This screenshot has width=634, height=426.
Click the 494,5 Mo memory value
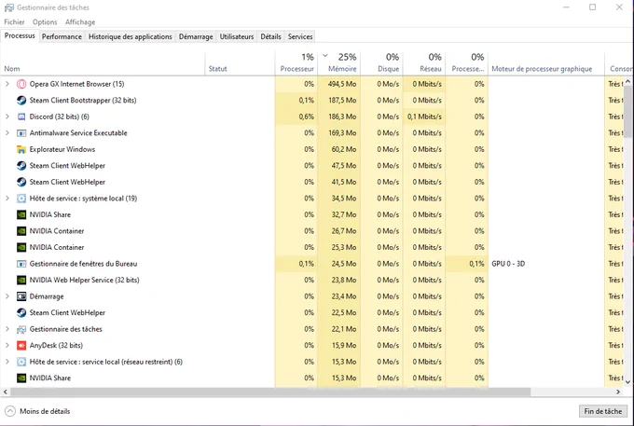click(342, 84)
